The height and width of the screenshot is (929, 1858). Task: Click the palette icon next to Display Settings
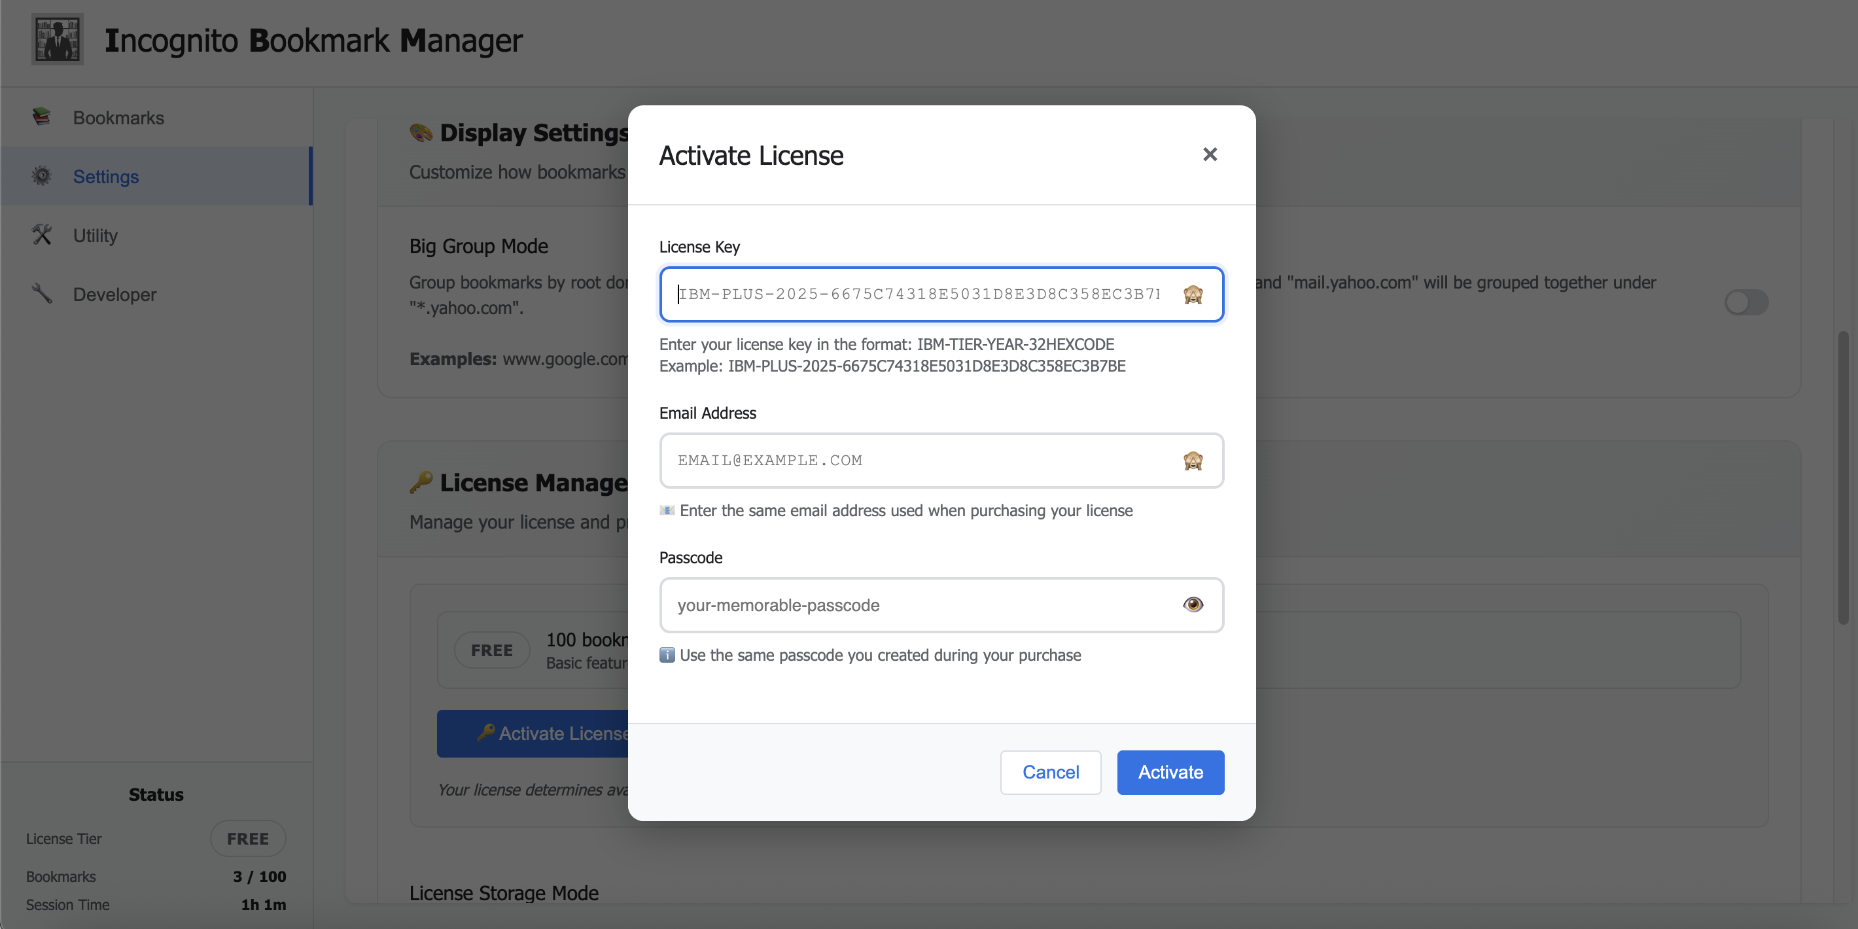(419, 132)
